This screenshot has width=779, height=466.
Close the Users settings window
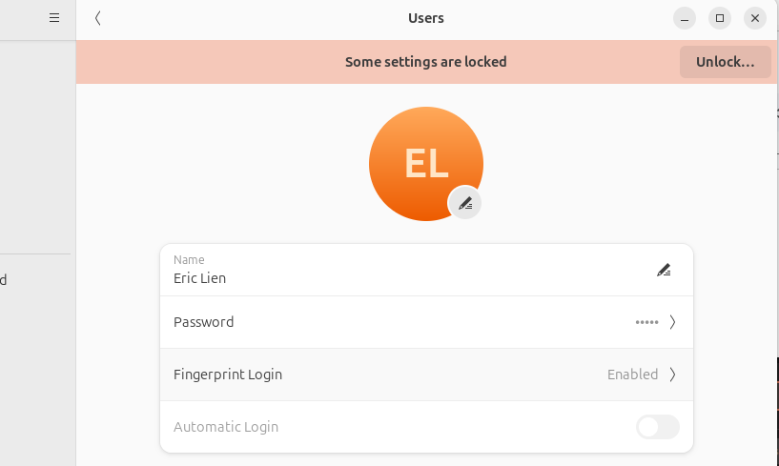tap(754, 18)
